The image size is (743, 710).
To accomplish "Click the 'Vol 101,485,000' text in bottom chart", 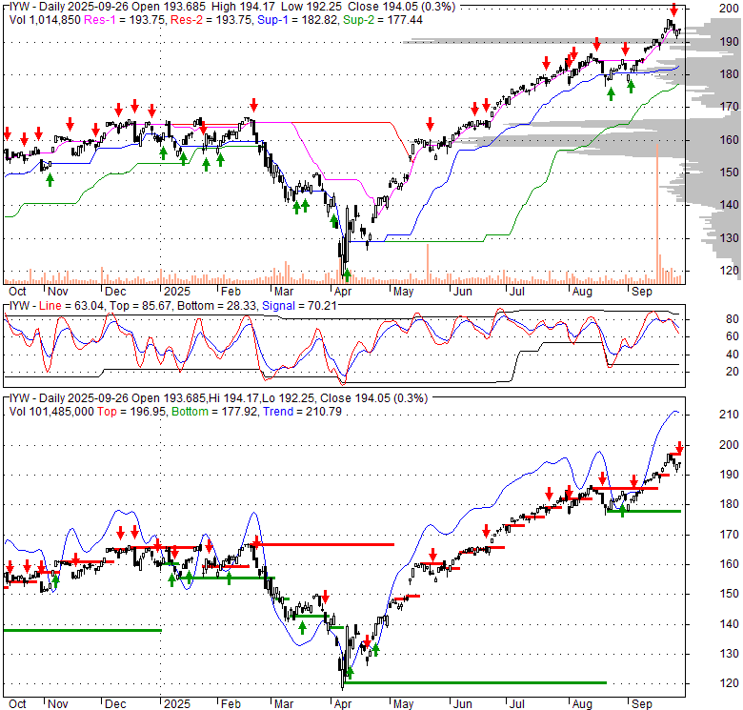I will (x=51, y=412).
